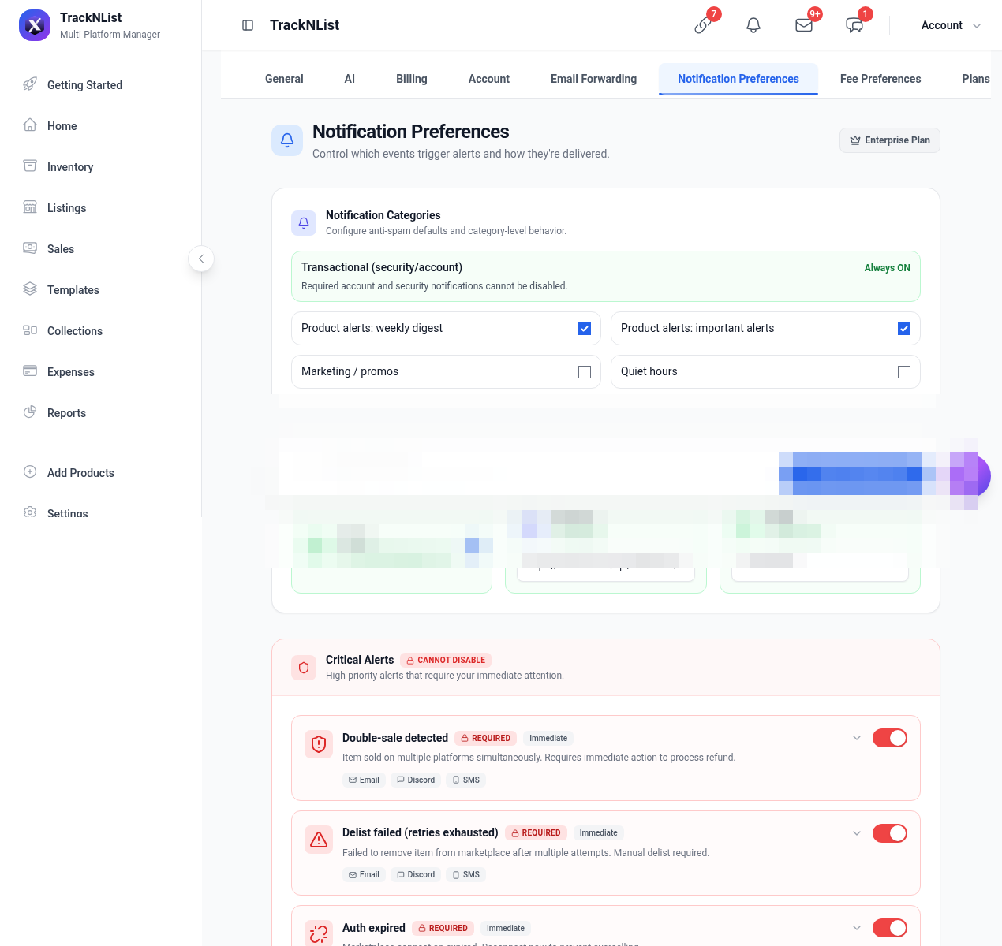The image size is (1002, 946).
Task: Click the Home house icon
Action: (x=30, y=125)
